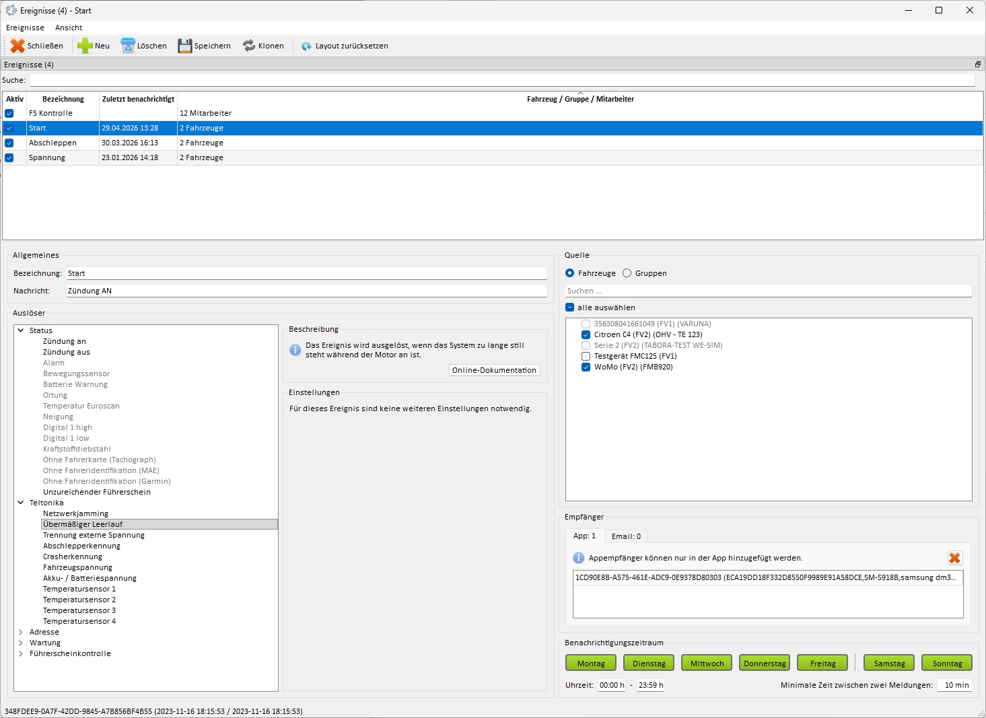Screen dimensions: 986x718
Task: Select Übermäßiger Leerlauf trigger
Action: point(160,524)
